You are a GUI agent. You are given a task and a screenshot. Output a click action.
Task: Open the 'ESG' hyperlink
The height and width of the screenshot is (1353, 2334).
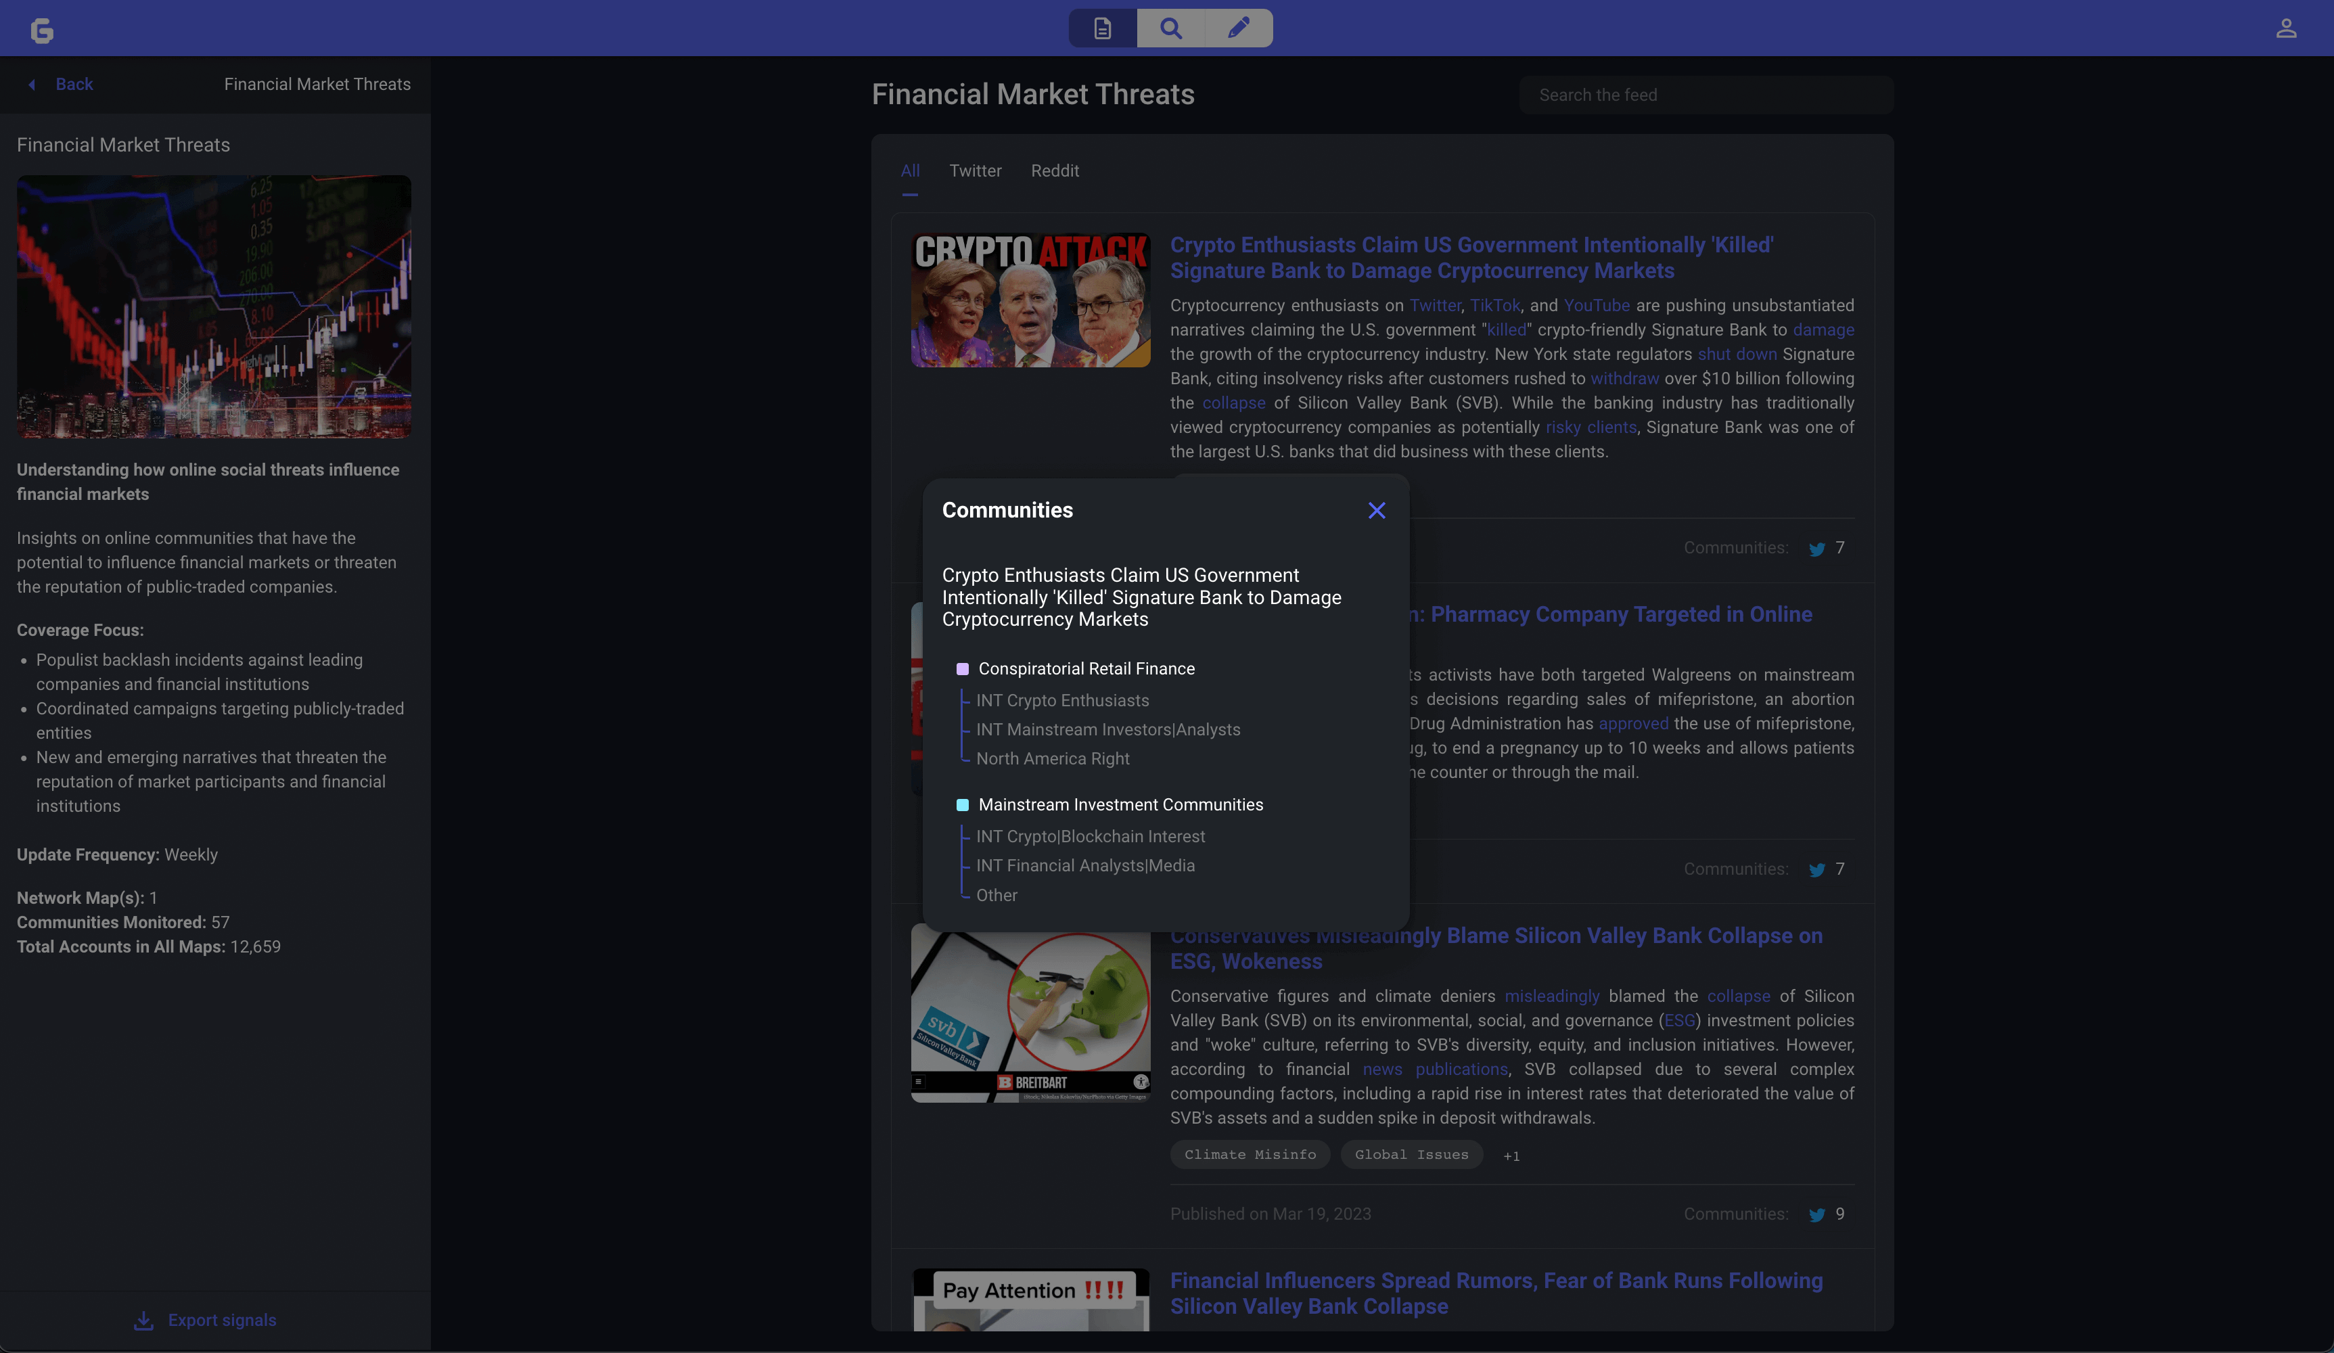point(1679,1021)
